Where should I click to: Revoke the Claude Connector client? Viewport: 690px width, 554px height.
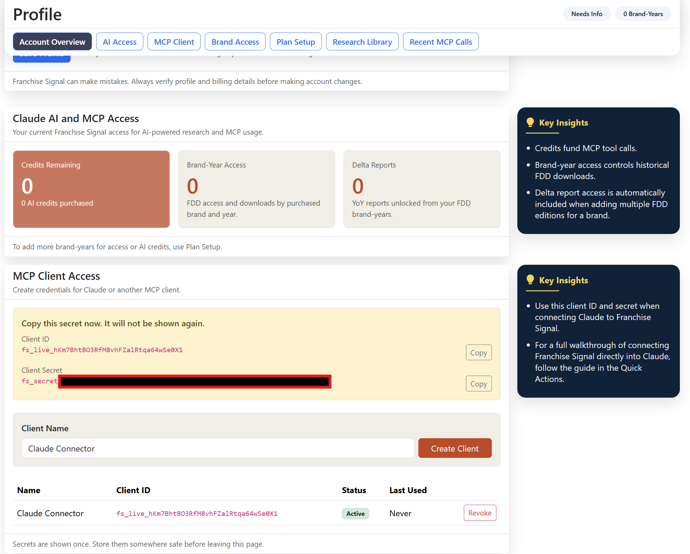tap(480, 513)
